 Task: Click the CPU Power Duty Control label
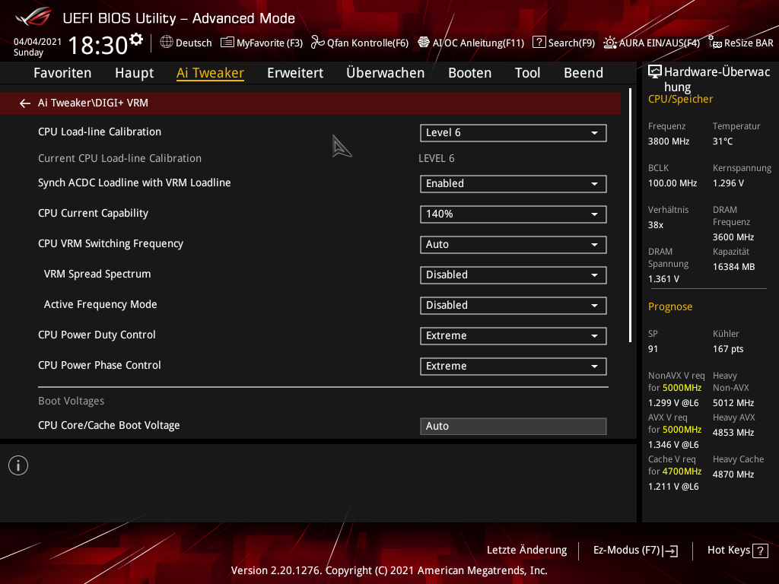click(97, 335)
